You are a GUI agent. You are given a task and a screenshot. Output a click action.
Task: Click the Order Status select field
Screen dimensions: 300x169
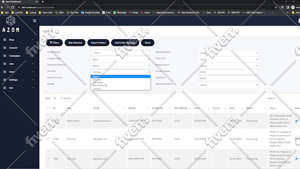coord(120,53)
